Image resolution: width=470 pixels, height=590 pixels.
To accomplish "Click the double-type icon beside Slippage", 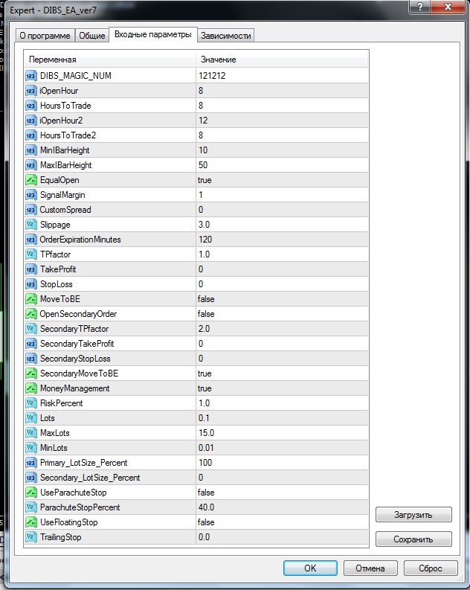I will [x=31, y=225].
